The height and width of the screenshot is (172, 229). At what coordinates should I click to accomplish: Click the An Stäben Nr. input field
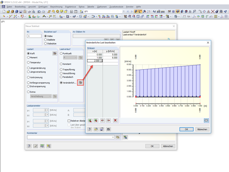(x=96, y=36)
